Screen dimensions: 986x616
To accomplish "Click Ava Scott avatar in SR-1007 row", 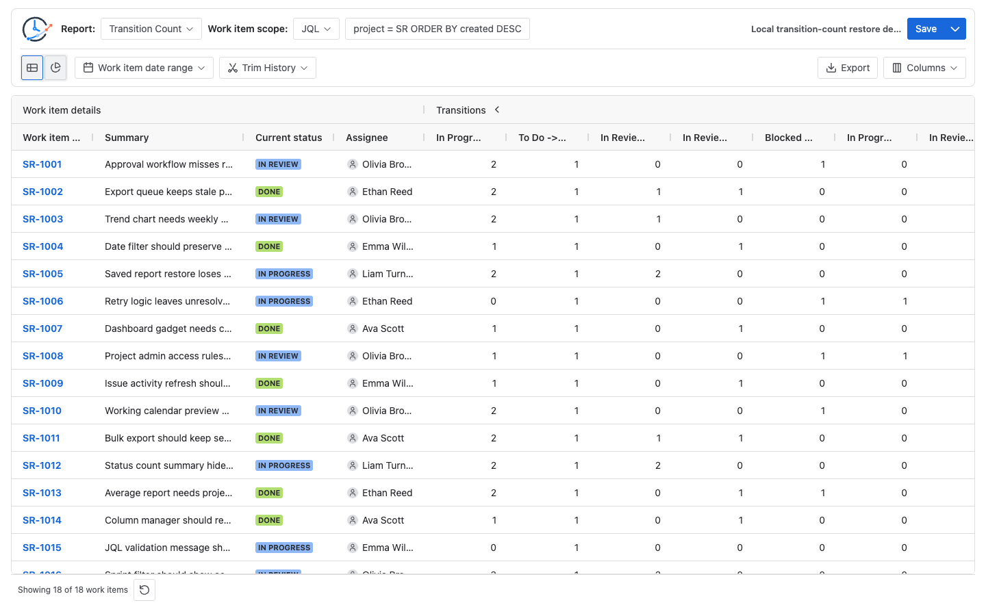I will [x=353, y=329].
